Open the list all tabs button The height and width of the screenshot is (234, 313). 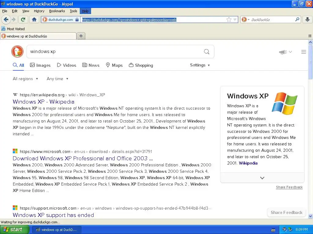310,36
